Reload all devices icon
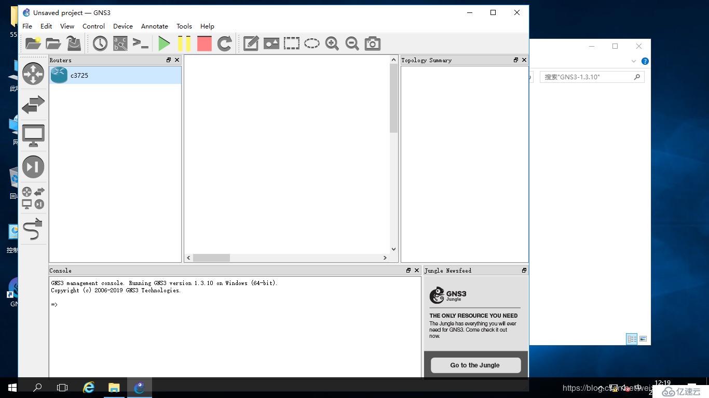The height and width of the screenshot is (398, 709). tap(224, 44)
